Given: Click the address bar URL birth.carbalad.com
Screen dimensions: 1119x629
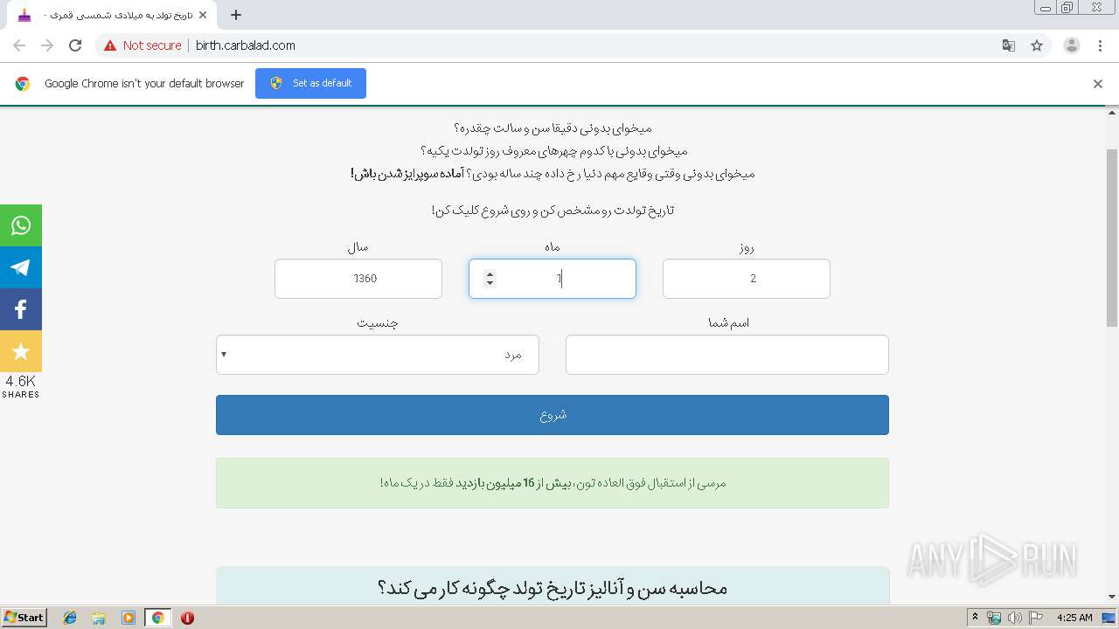Looking at the screenshot, I should click(246, 45).
